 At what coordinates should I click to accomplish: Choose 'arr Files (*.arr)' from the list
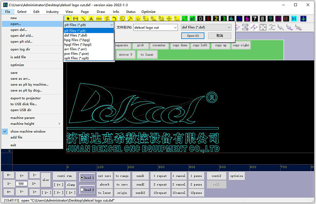pyautogui.click(x=88, y=49)
